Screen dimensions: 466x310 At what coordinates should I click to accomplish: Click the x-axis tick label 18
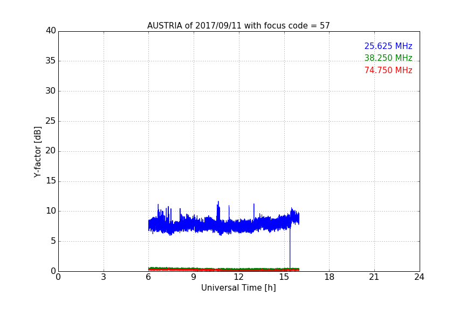click(329, 277)
